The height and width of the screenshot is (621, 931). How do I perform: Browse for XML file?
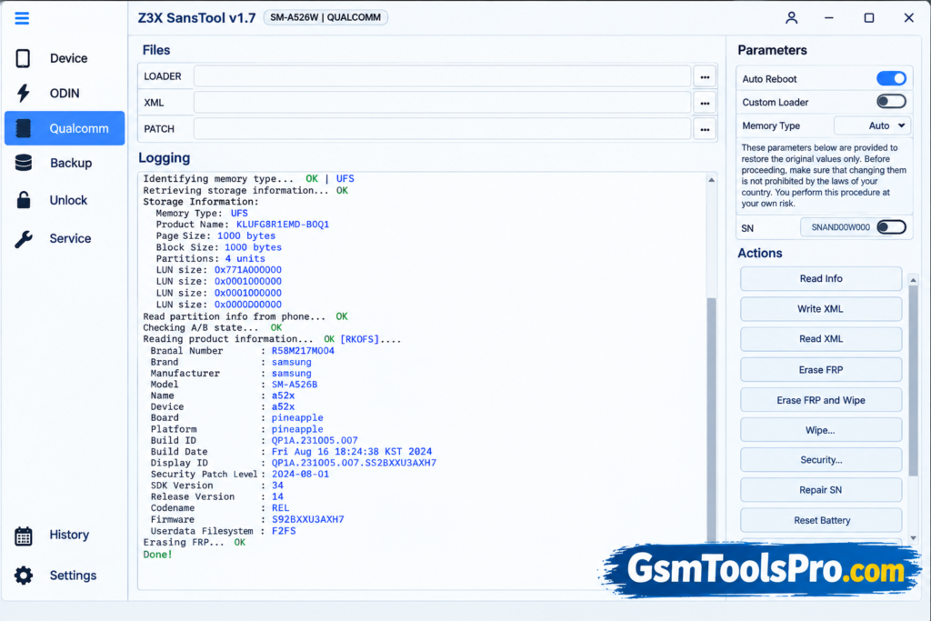[705, 103]
